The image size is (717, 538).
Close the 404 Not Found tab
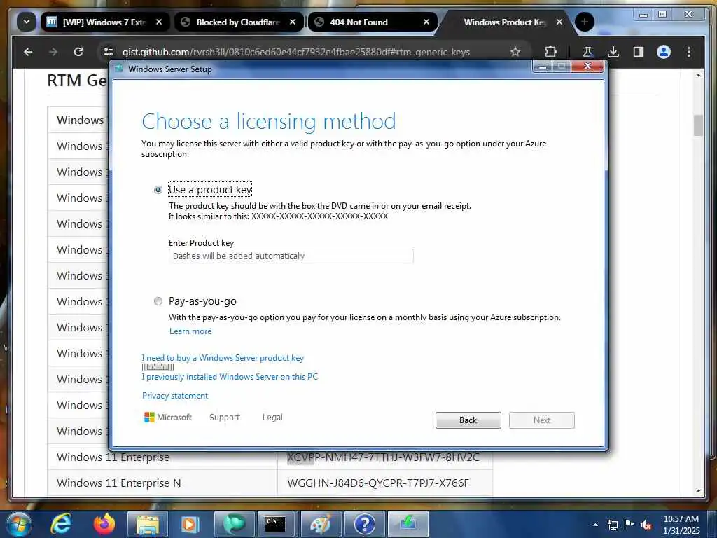[426, 22]
